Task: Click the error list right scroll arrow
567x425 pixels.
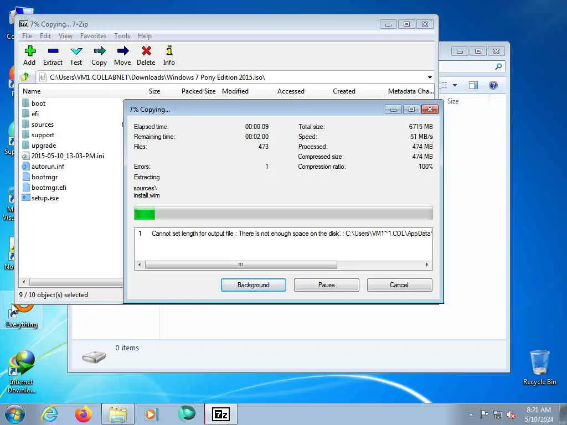Action: point(427,265)
